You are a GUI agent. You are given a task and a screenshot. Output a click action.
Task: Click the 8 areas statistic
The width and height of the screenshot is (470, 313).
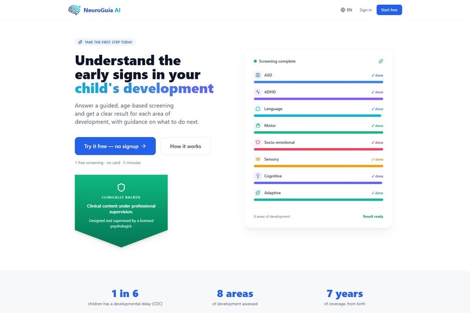(x=235, y=294)
